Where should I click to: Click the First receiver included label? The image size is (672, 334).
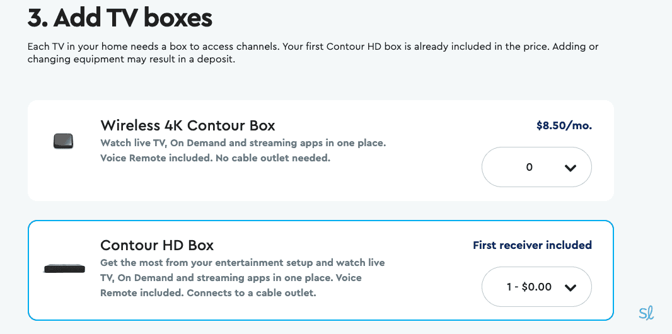(532, 245)
